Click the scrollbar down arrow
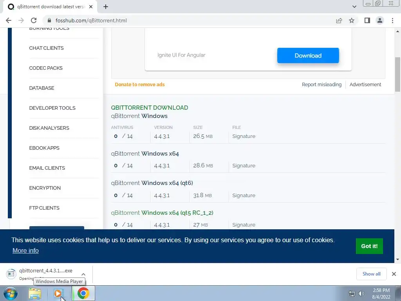Viewport: 401px width, 301px height. click(x=397, y=259)
